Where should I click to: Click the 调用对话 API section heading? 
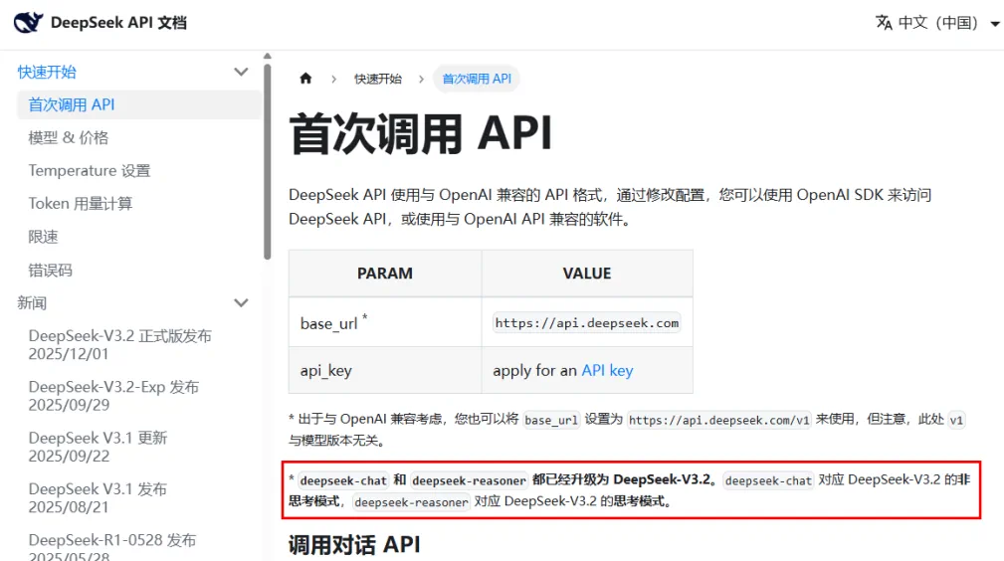coord(354,545)
